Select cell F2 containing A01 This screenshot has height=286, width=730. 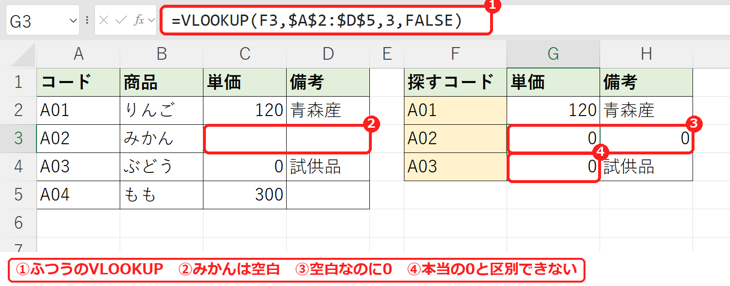[x=456, y=110]
